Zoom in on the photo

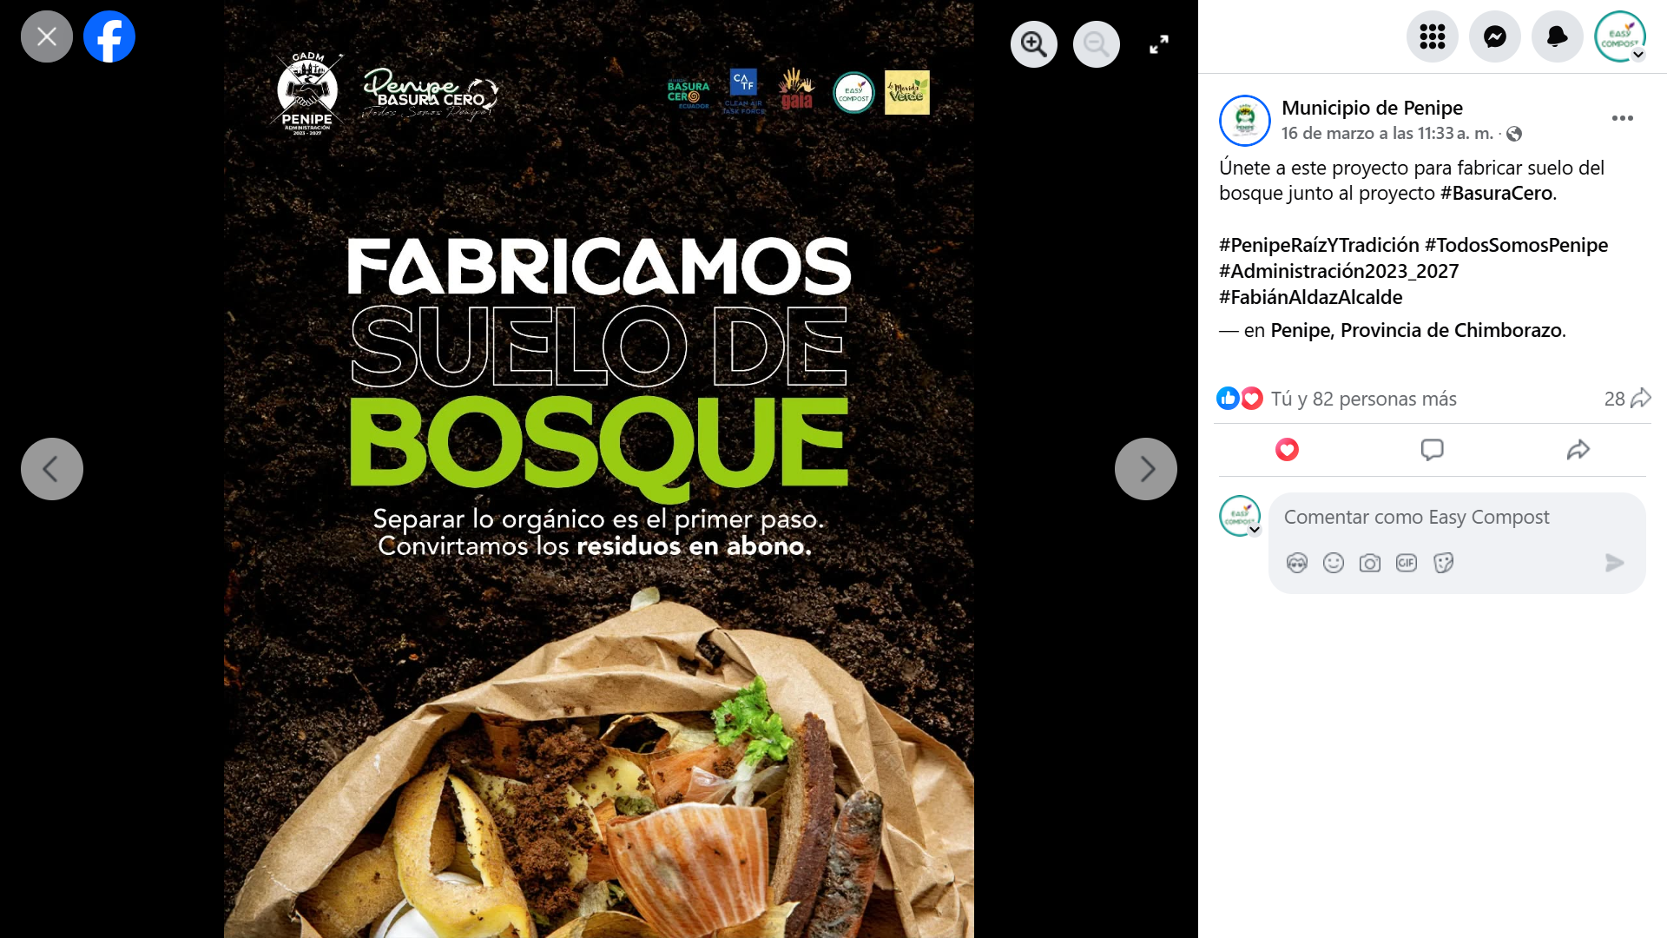coord(1034,44)
